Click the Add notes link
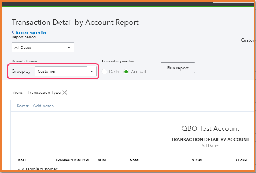Image resolution: width=256 pixels, height=173 pixels. click(43, 106)
